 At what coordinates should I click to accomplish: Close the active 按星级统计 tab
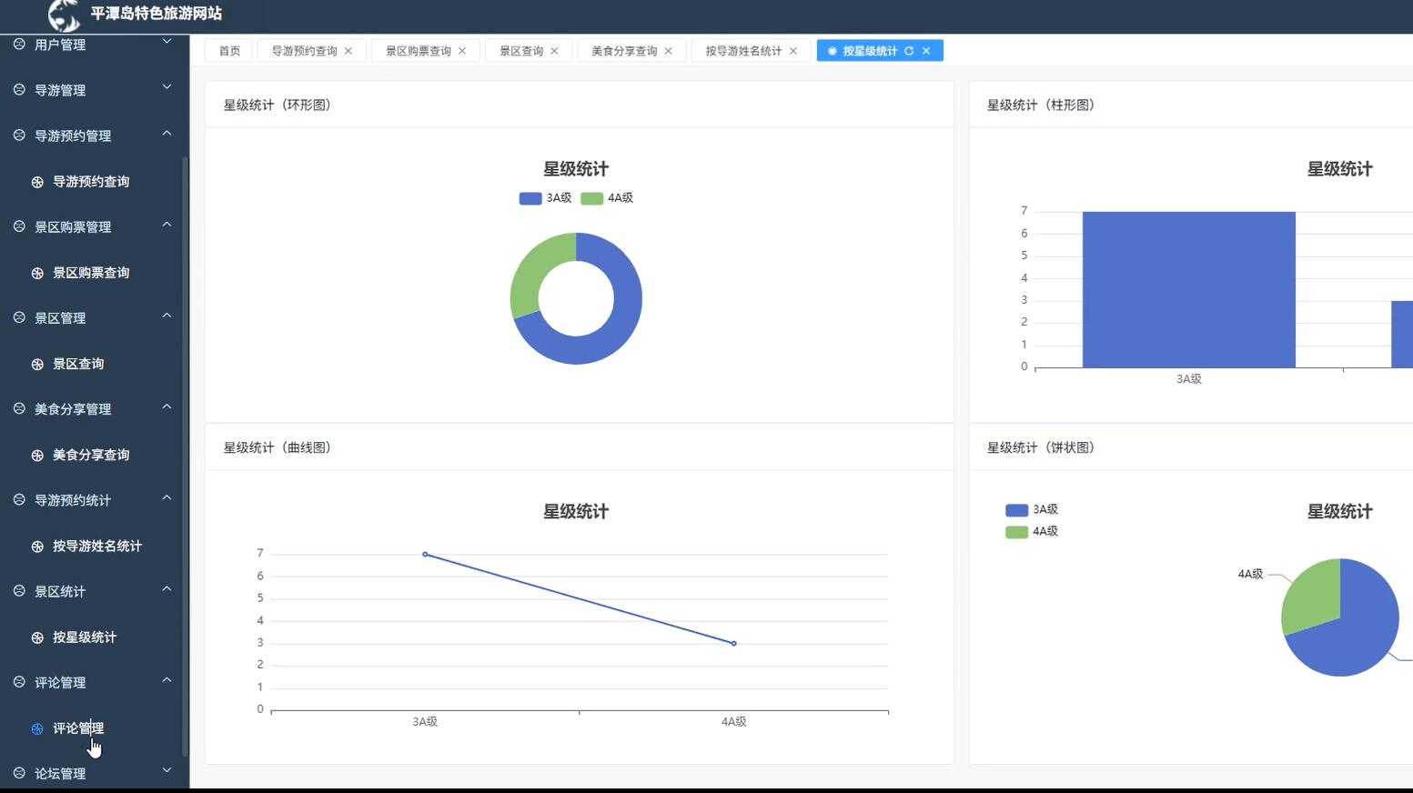(x=926, y=51)
